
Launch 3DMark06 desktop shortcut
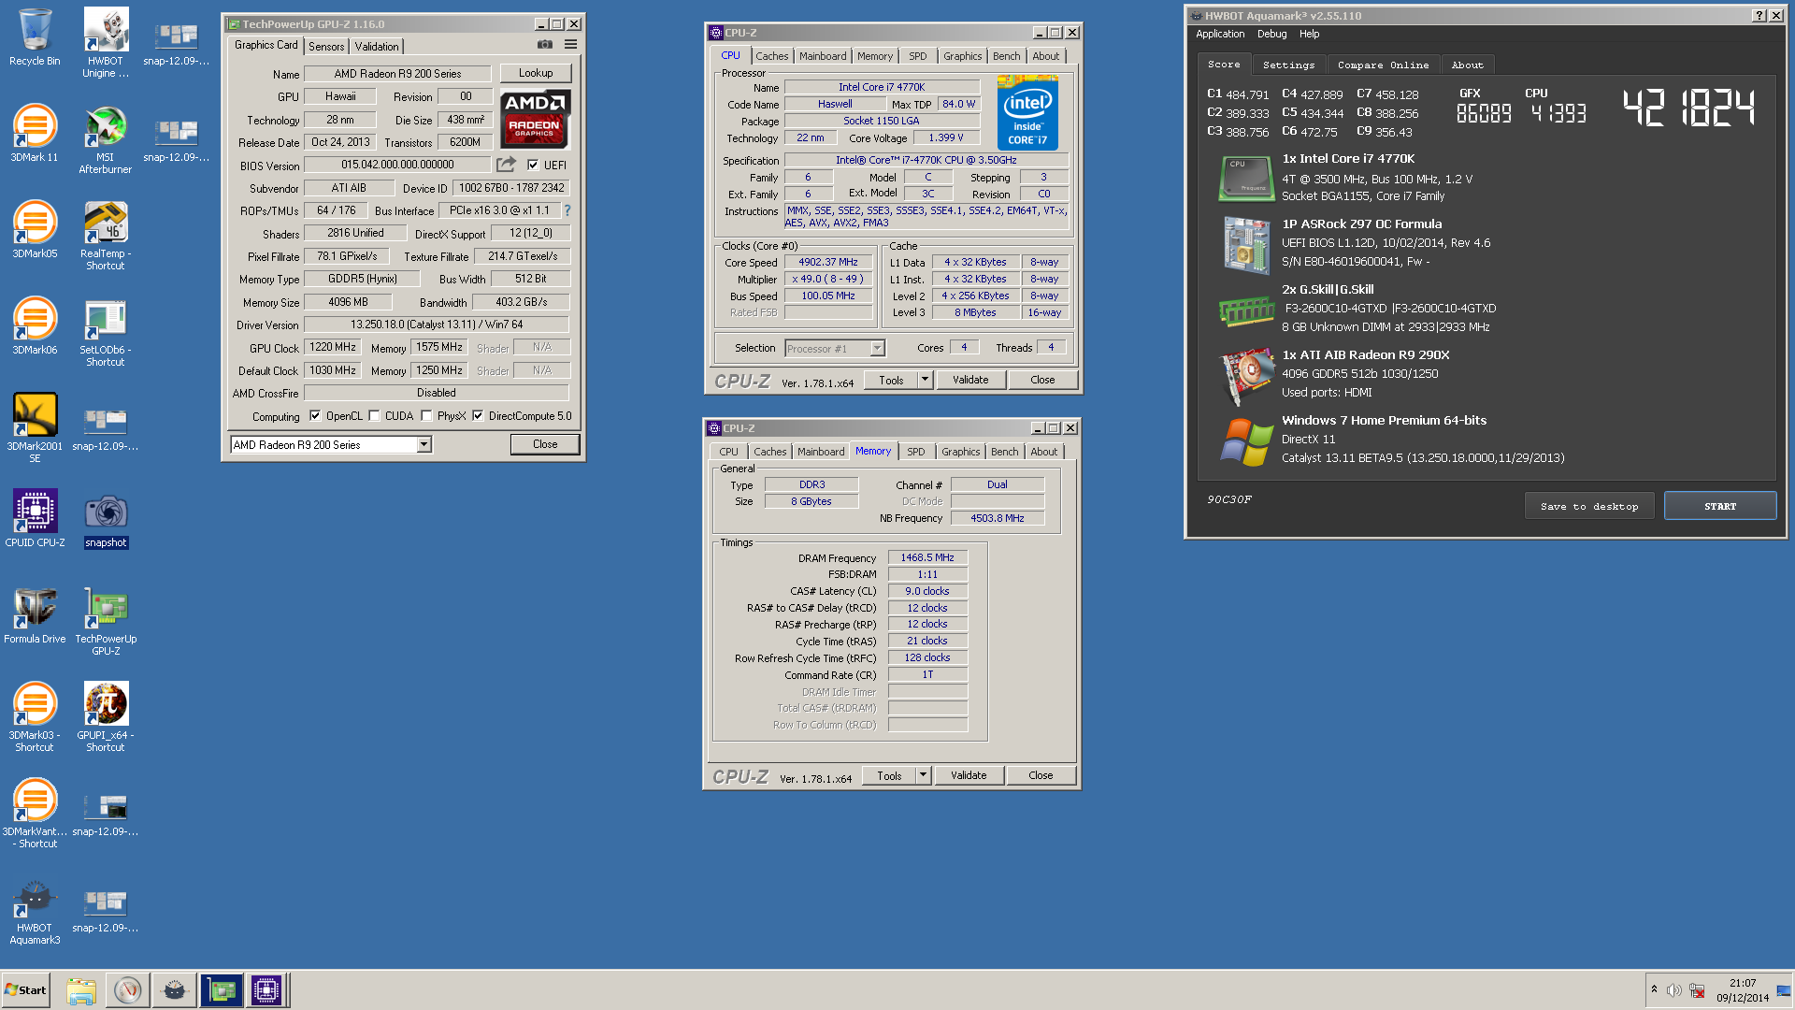coord(35,325)
